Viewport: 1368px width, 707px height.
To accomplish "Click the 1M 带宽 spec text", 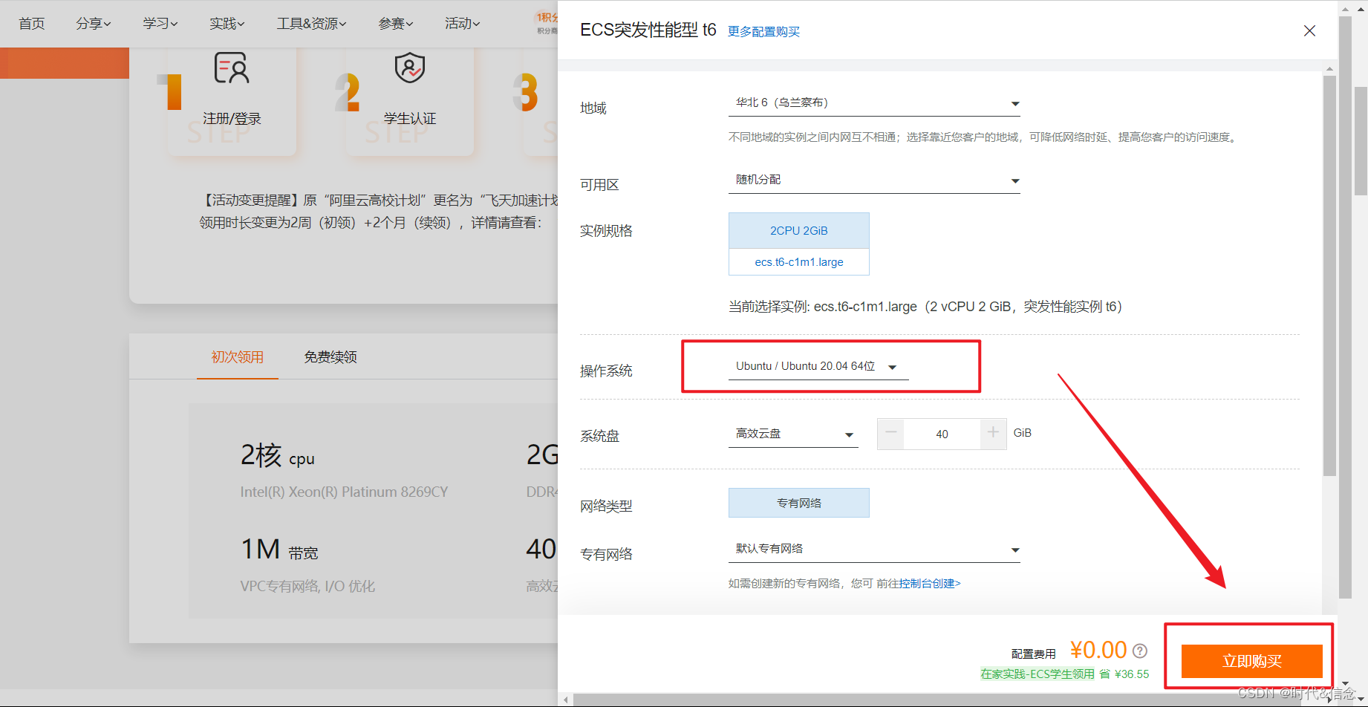I will 279,550.
